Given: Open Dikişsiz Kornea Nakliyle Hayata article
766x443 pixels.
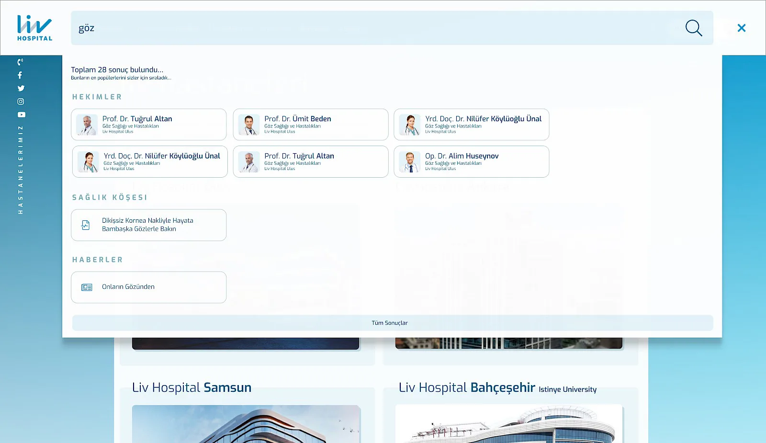Looking at the screenshot, I should click(149, 225).
